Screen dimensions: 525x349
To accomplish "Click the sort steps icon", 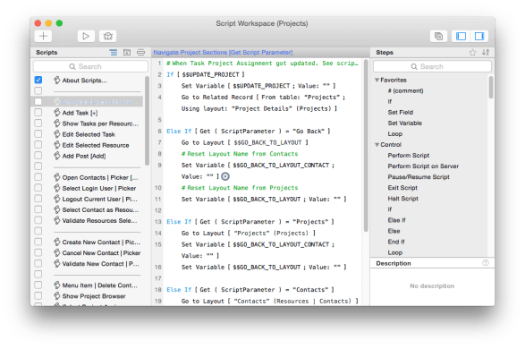I will pos(486,52).
